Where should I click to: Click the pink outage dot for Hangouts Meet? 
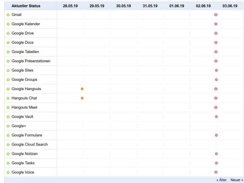tap(216, 107)
